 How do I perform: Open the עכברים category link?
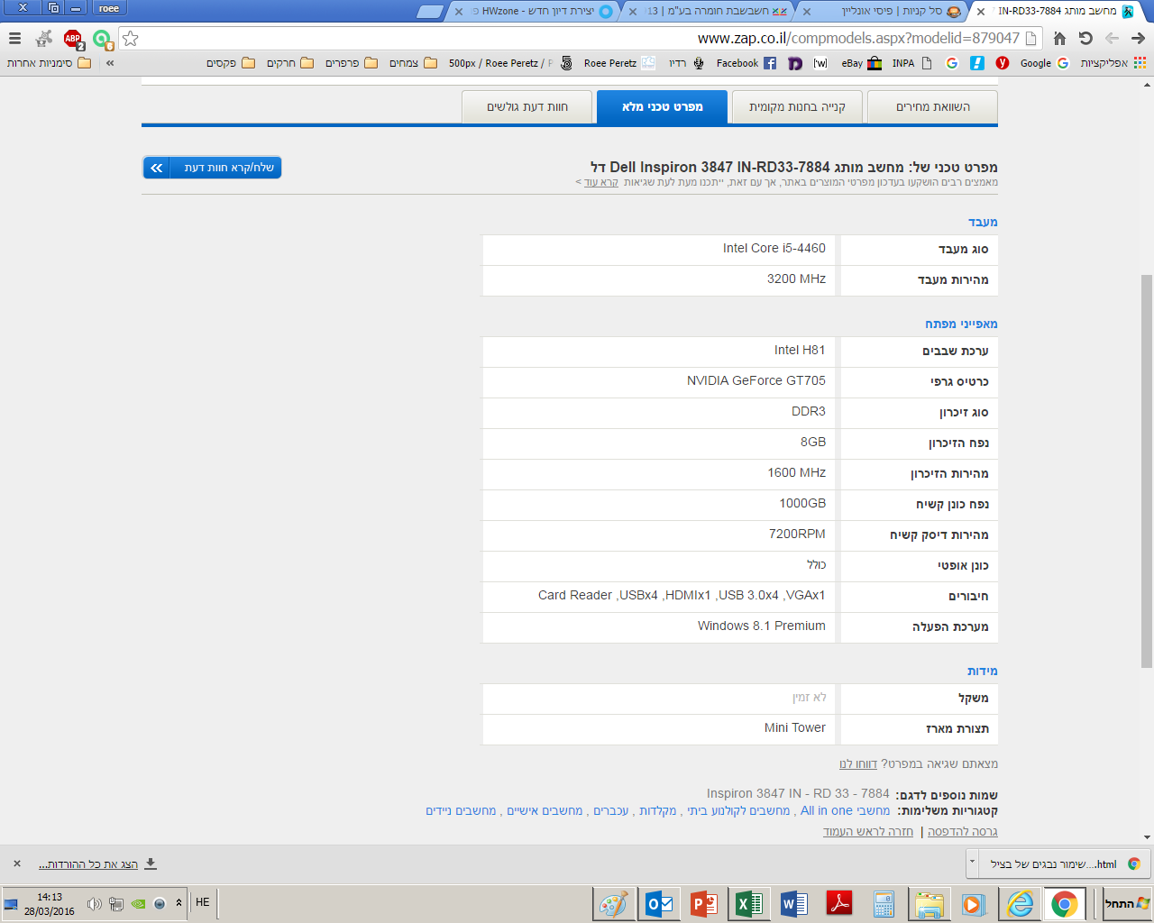tap(610, 810)
